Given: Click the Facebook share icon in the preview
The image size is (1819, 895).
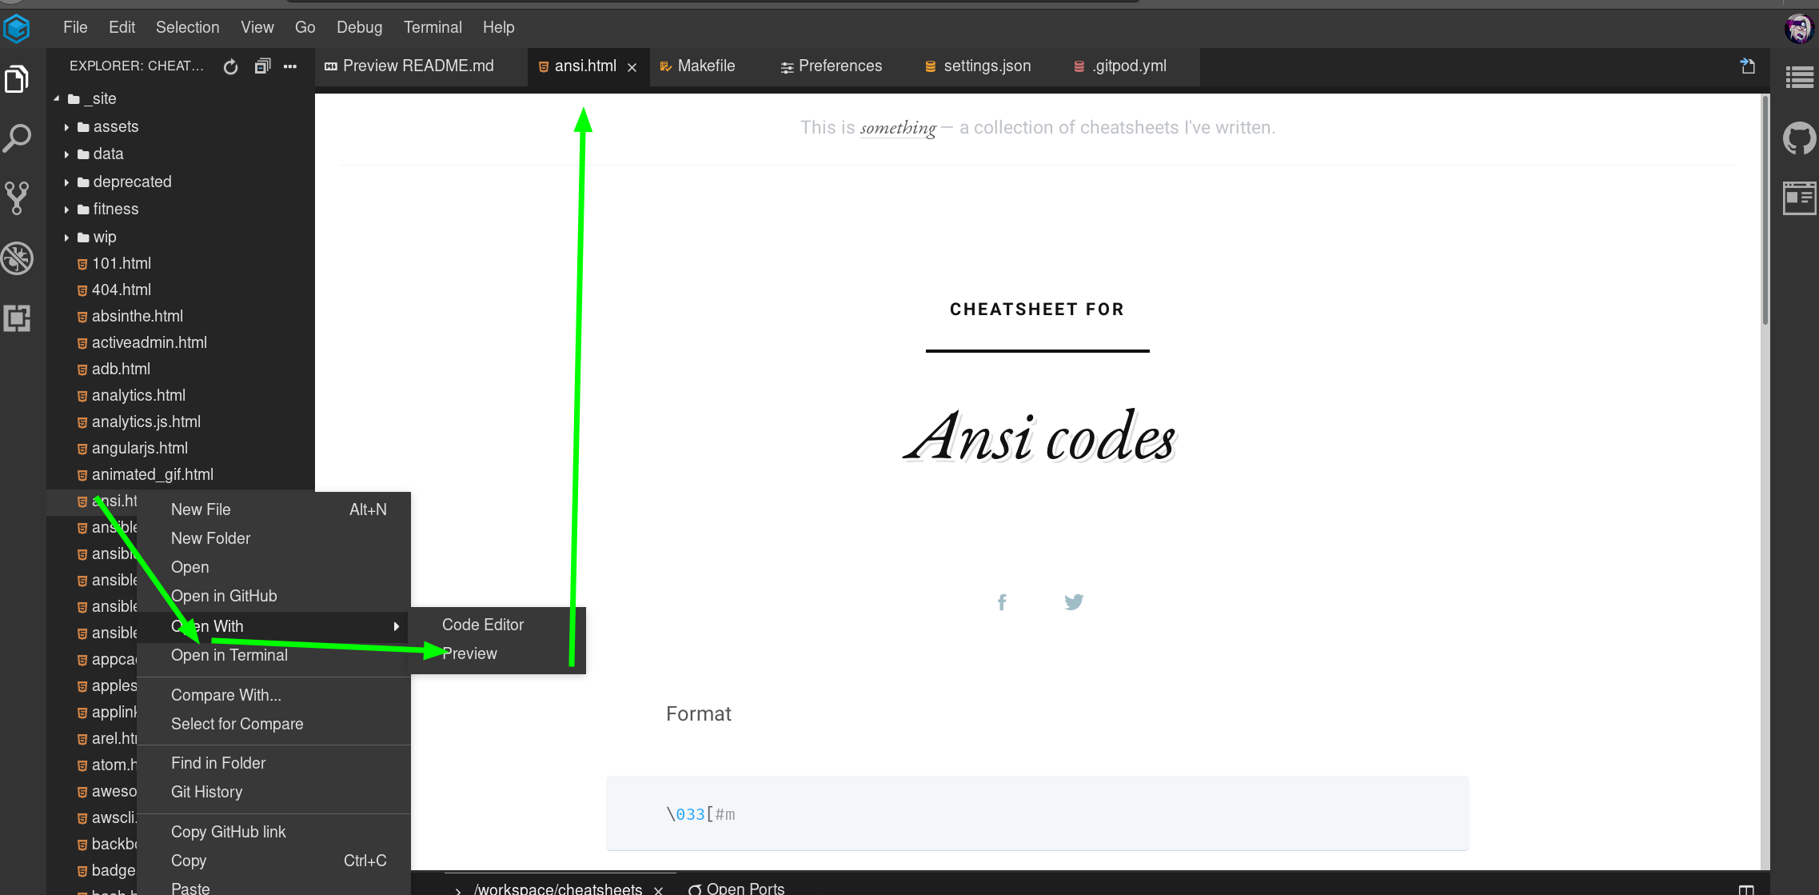Looking at the screenshot, I should point(1002,601).
